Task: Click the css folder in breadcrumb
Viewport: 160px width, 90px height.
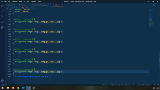Action: (10, 8)
